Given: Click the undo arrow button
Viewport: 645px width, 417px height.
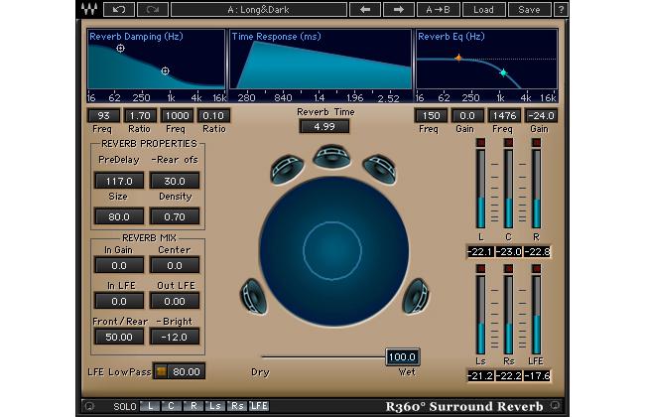Looking at the screenshot, I should (120, 10).
